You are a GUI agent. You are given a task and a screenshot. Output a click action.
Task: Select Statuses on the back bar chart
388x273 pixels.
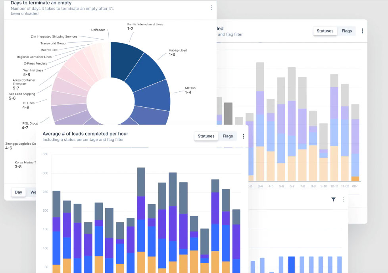pyautogui.click(x=325, y=31)
